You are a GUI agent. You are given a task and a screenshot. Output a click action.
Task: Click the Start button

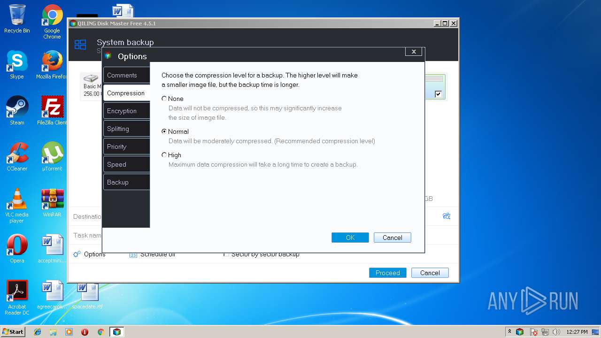(x=13, y=331)
